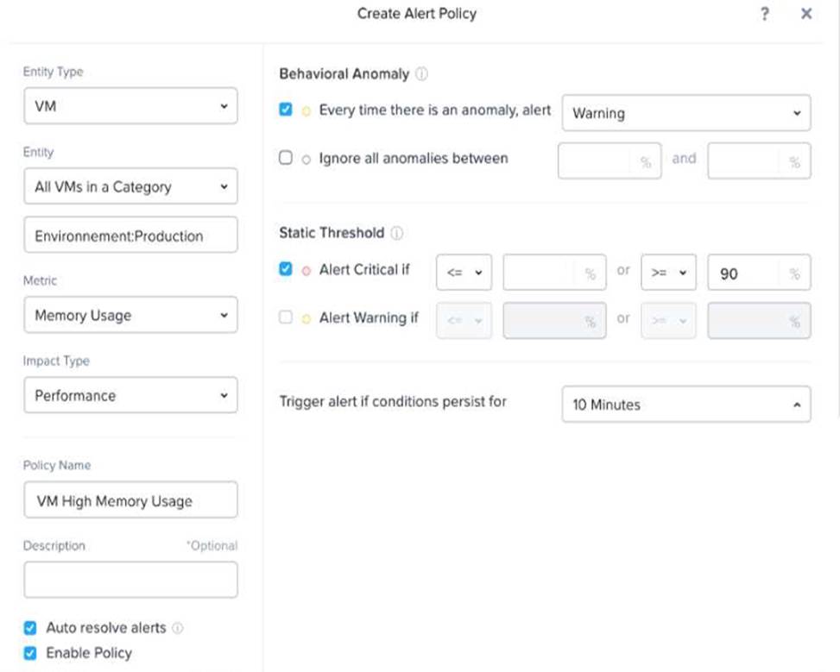
Task: Click the Static Threshold info icon
Action: click(x=396, y=233)
